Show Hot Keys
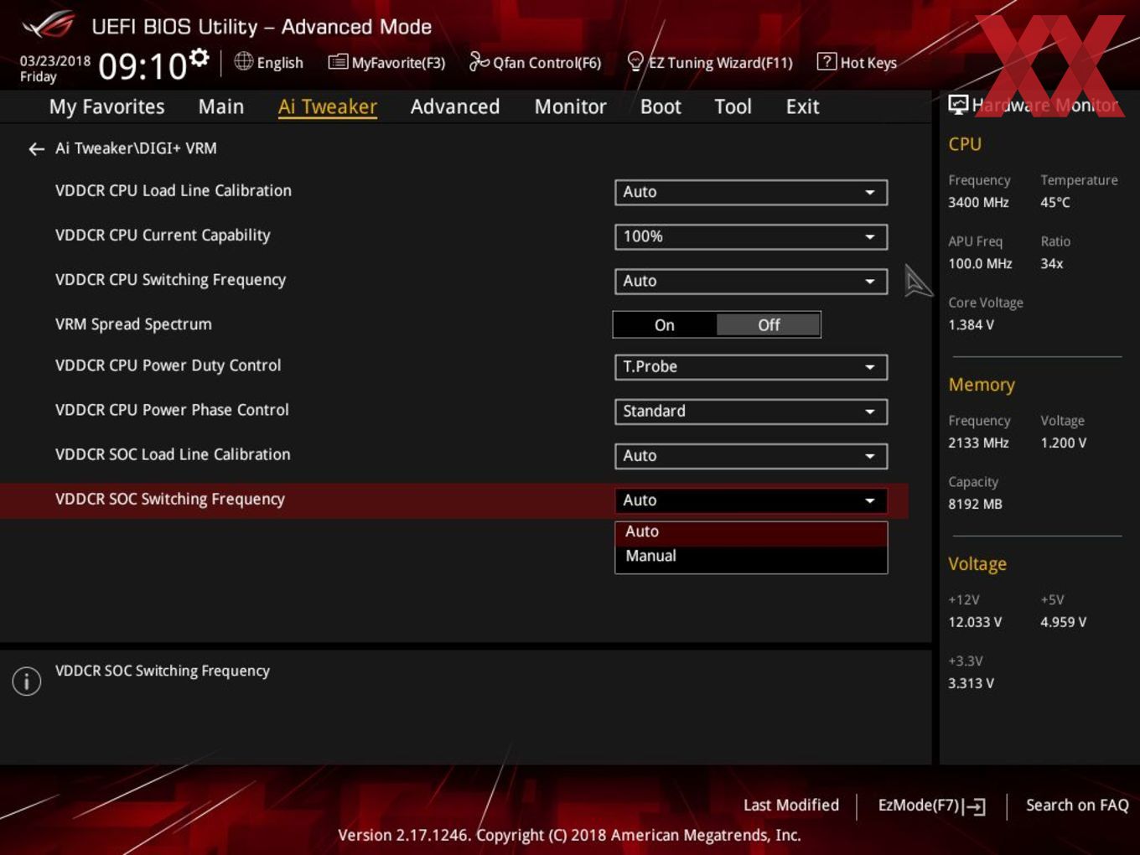 point(857,62)
